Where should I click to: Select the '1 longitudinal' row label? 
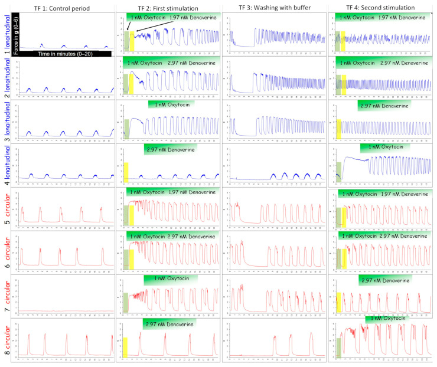[7, 35]
